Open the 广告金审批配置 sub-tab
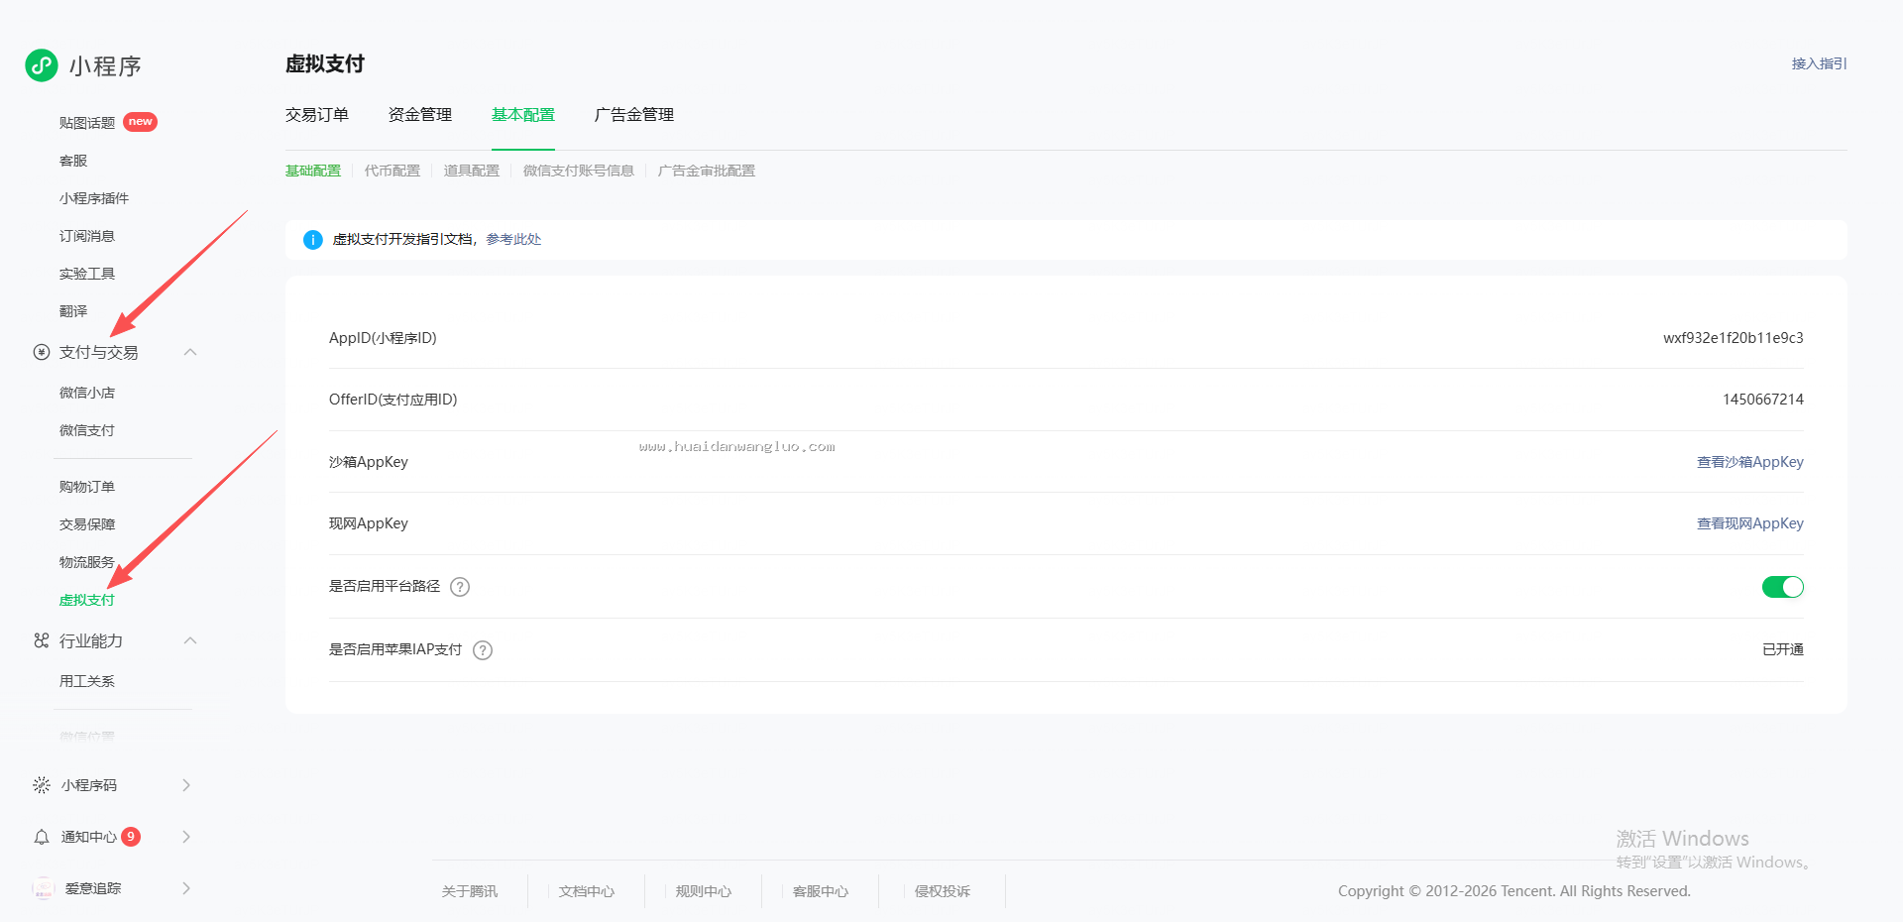 tap(707, 171)
